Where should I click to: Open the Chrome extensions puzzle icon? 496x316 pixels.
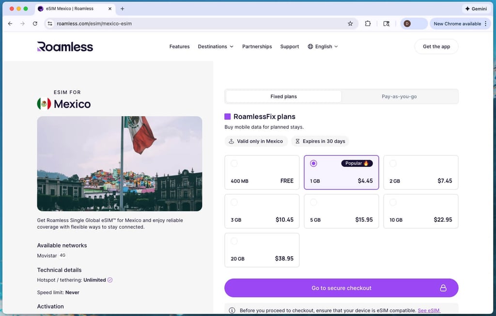pos(368,24)
